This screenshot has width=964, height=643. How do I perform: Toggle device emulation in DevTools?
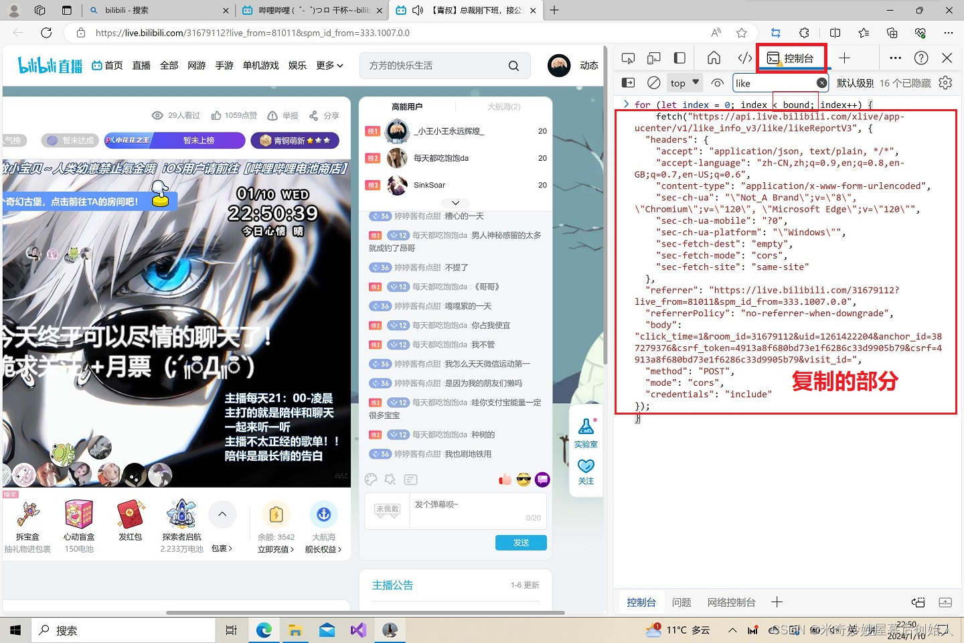coord(654,58)
